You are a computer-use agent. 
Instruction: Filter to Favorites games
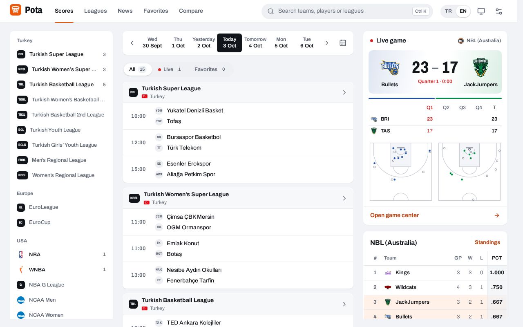pyautogui.click(x=211, y=69)
